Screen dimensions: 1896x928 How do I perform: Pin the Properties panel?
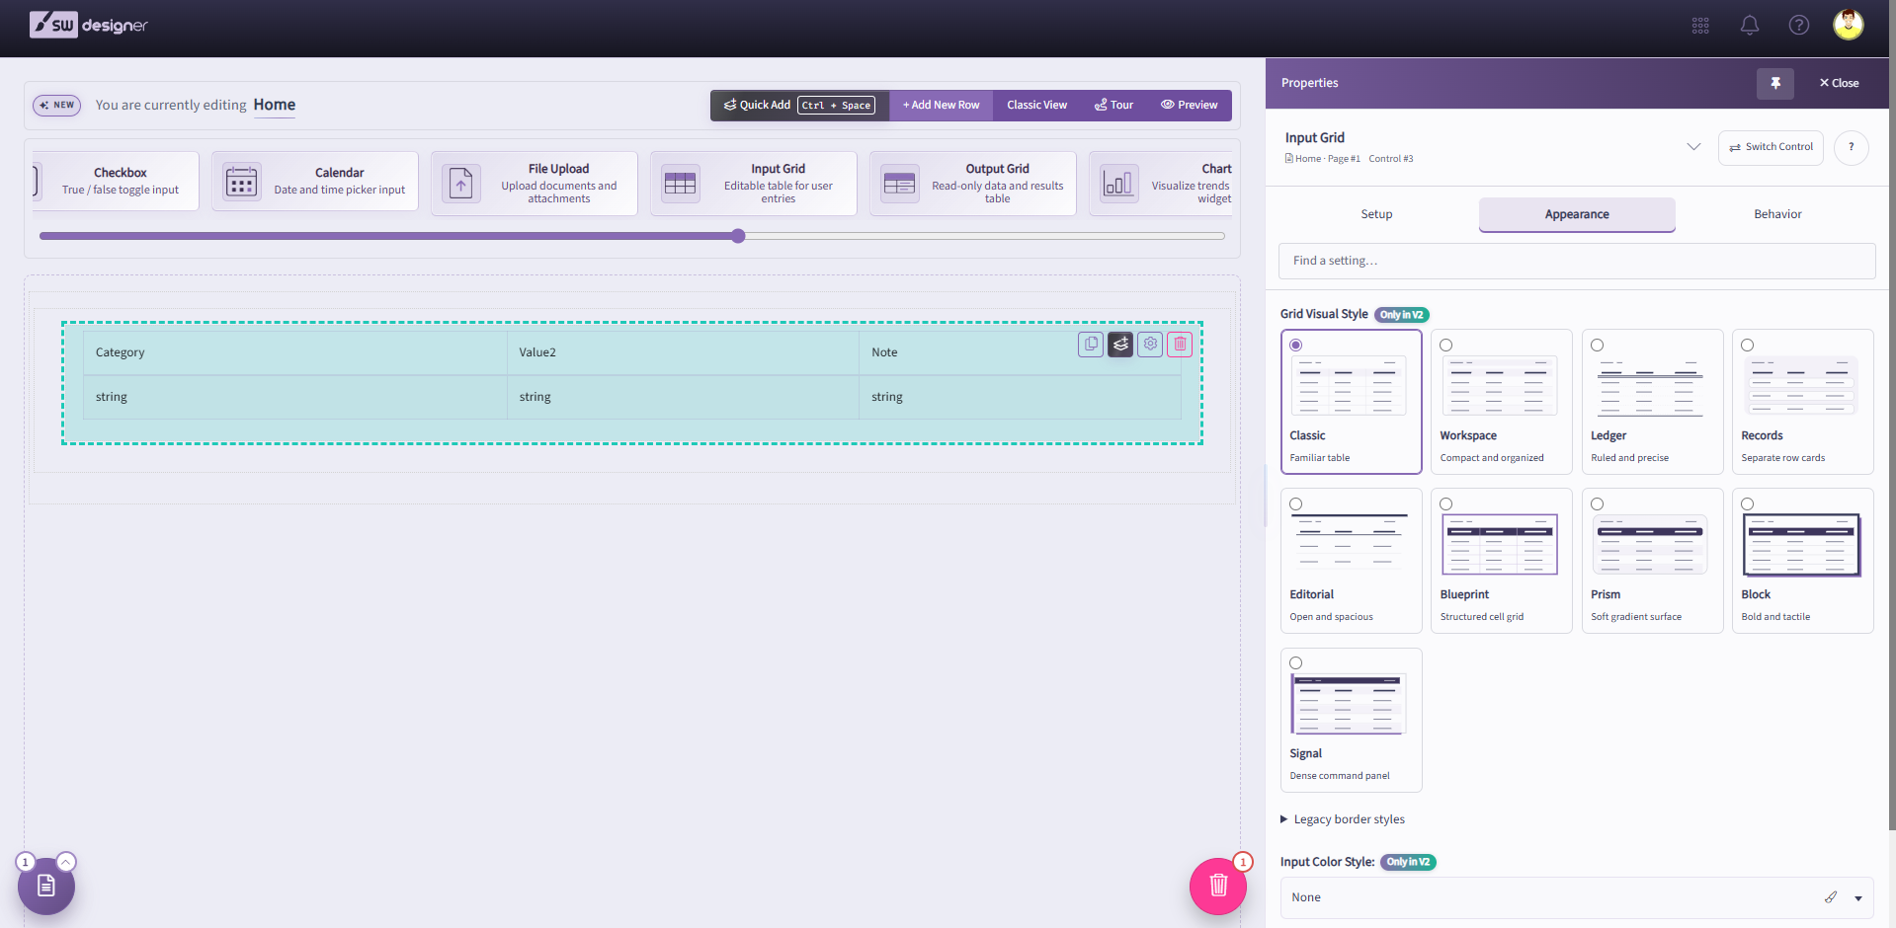click(1775, 84)
